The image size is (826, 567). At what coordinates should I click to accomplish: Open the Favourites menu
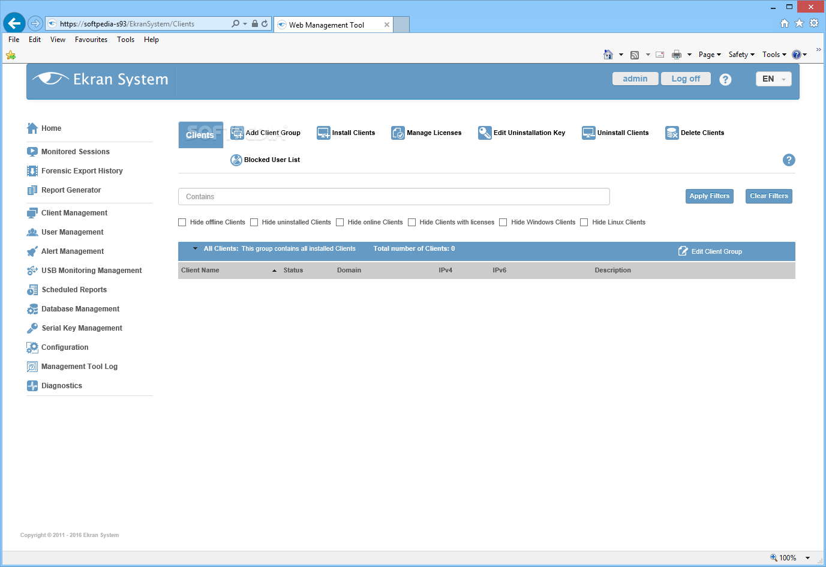[x=91, y=40]
